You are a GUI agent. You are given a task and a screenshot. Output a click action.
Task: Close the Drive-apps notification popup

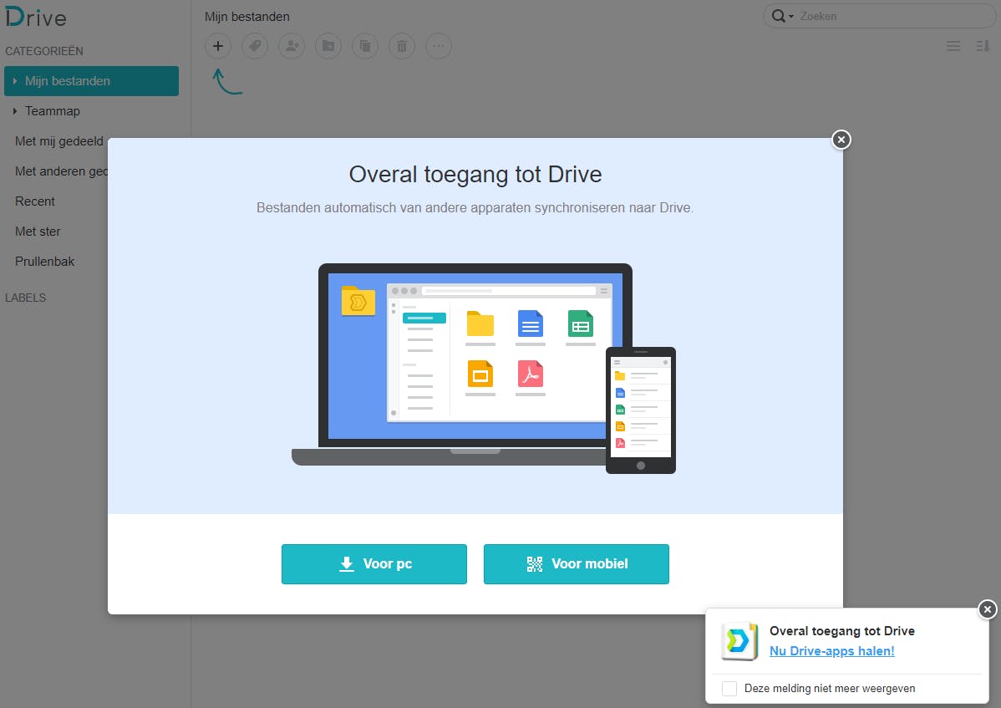(x=987, y=609)
